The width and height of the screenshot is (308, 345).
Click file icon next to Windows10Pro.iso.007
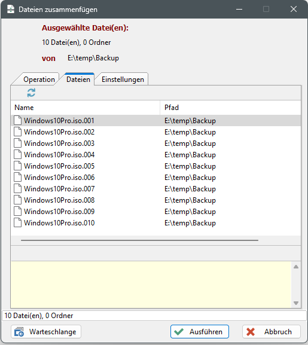[x=17, y=188]
